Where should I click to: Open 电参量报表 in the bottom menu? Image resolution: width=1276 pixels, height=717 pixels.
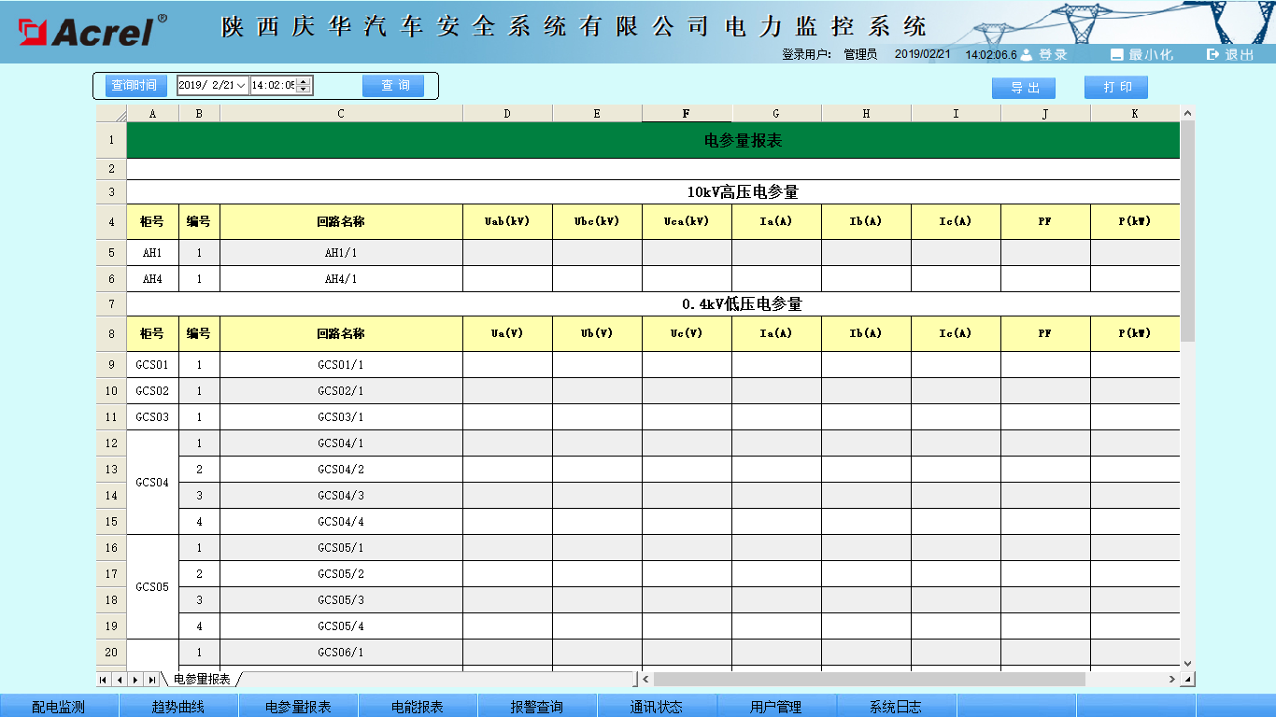click(x=298, y=707)
